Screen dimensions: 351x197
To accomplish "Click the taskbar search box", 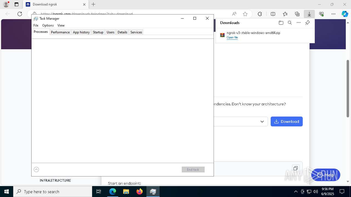I will pyautogui.click(x=53, y=192).
